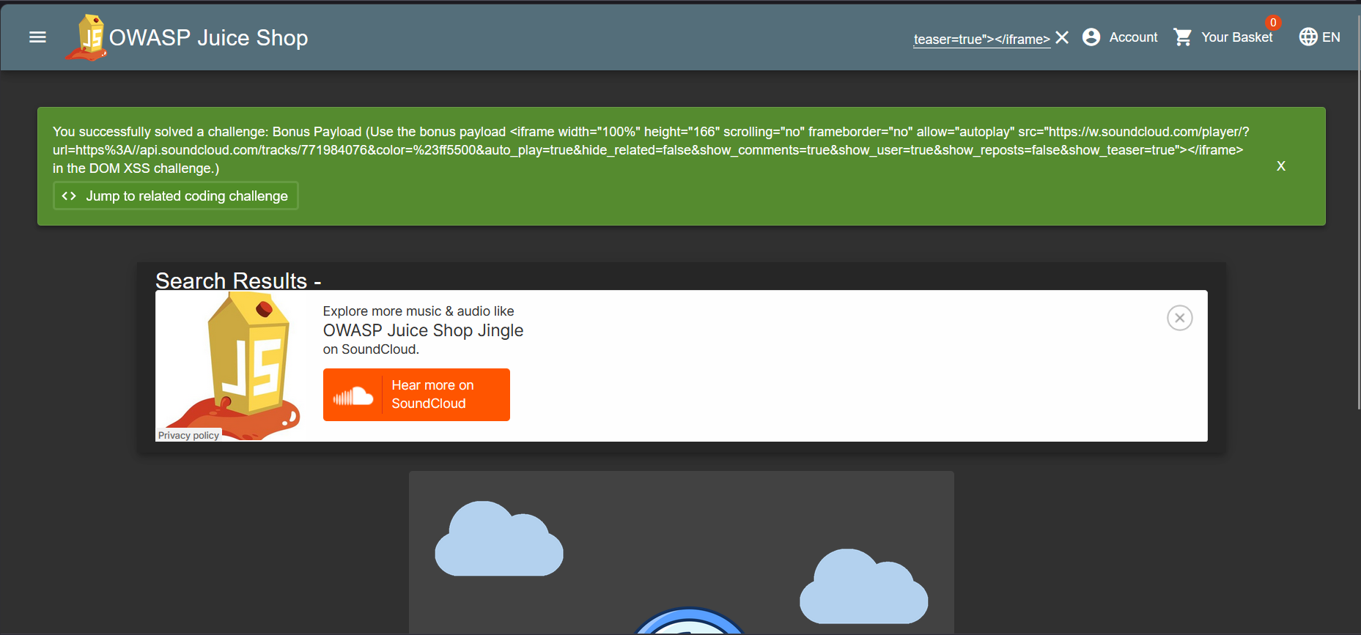This screenshot has height=635, width=1361.
Task: Open OWASP Juice Shop Jingle track title
Action: click(x=423, y=330)
